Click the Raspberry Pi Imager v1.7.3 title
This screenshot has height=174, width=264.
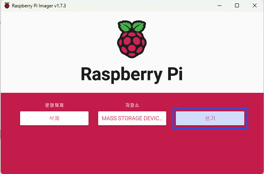point(39,6)
